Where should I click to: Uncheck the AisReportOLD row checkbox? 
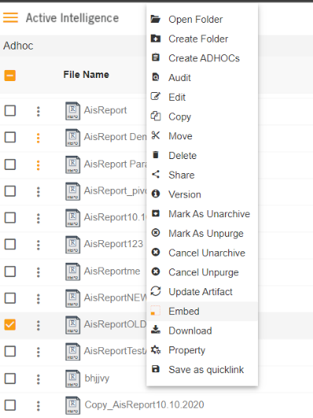point(10,324)
